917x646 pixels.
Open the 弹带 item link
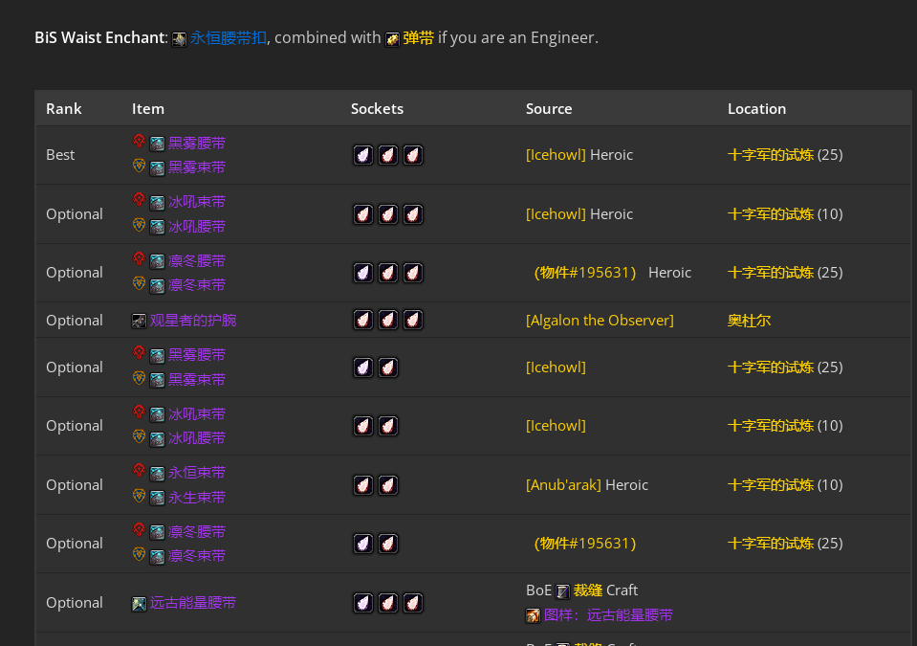click(x=418, y=38)
